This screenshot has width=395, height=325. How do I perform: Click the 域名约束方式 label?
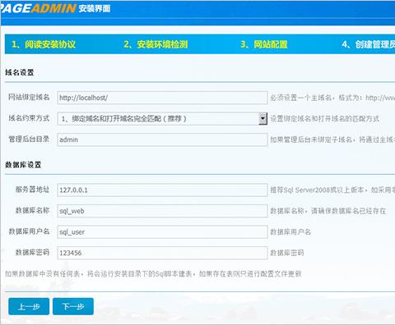coord(29,118)
